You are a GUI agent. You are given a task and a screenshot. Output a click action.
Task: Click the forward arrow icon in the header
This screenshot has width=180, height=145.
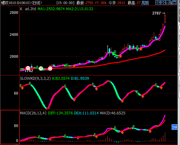(x=163, y=2)
